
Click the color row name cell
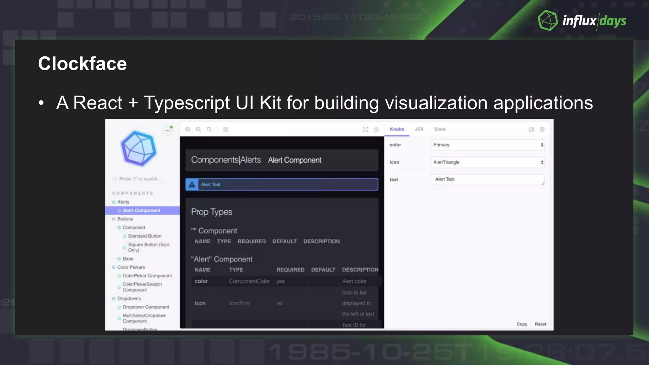[201, 281]
